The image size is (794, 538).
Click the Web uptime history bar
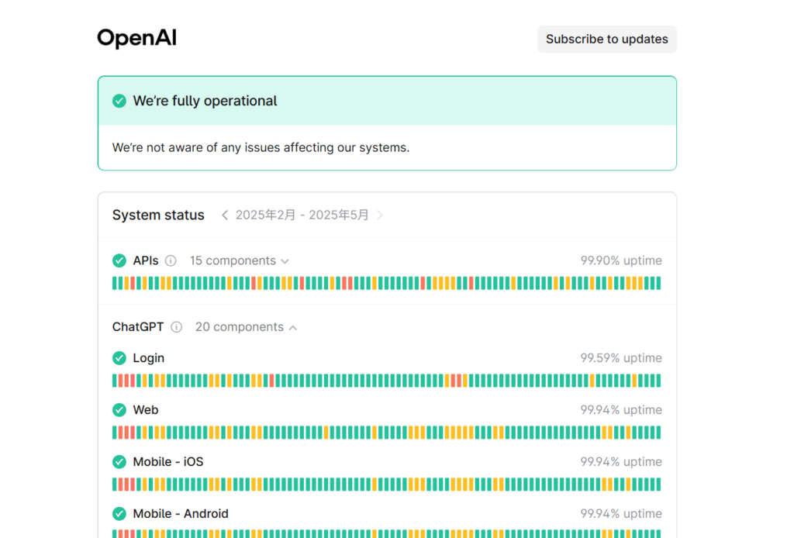(386, 433)
